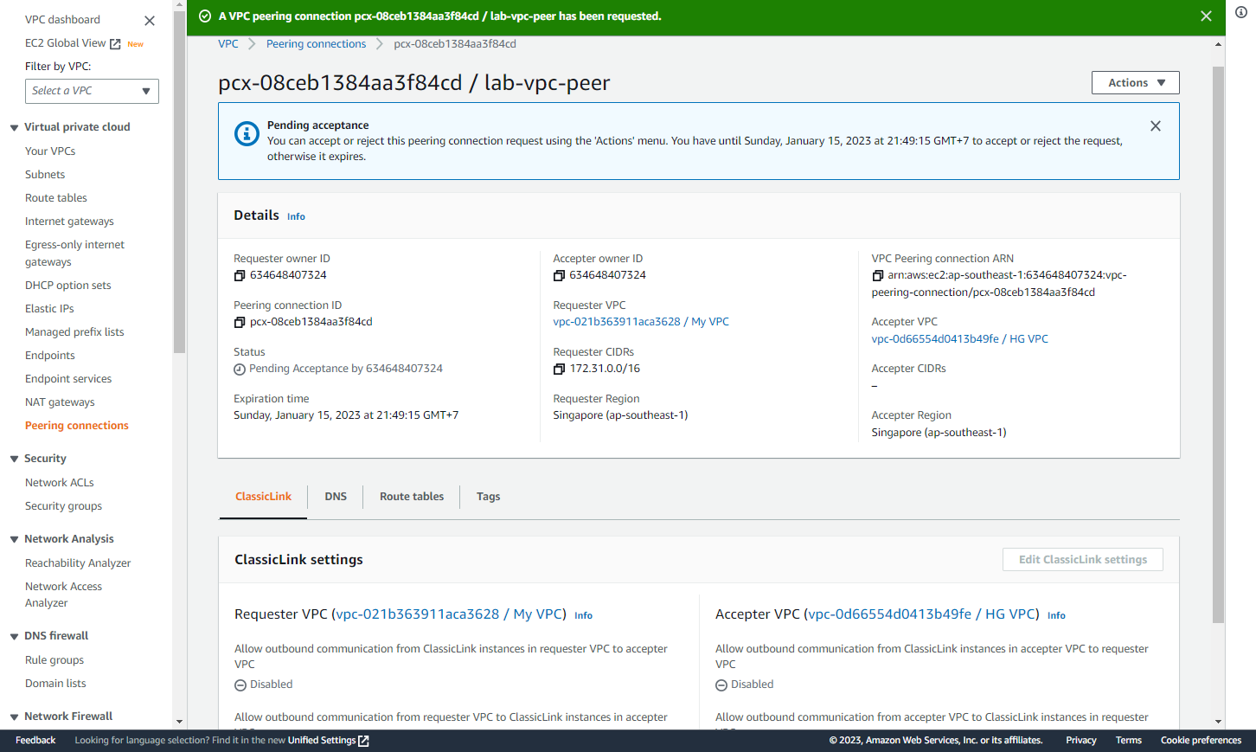Screen dimensions: 1256x752
Task: Open Subnets in sidebar
Action: pos(45,175)
